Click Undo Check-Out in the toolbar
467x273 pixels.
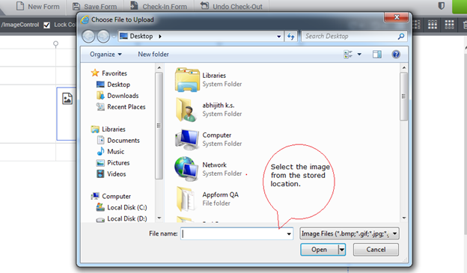[x=231, y=6]
